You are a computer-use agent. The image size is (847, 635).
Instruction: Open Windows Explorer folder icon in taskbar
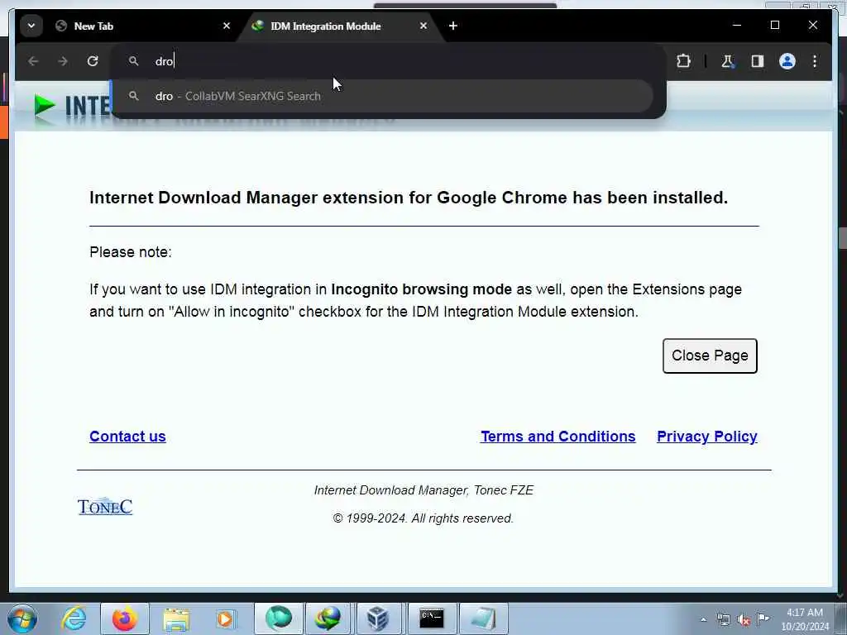point(176,618)
